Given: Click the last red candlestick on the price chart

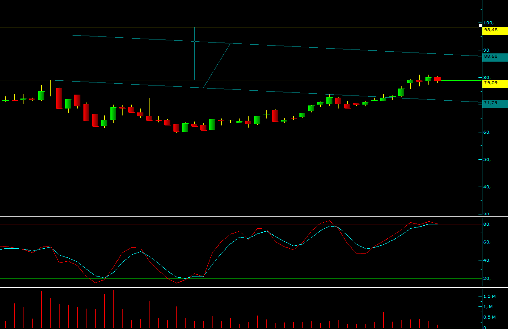Looking at the screenshot, I should [437, 79].
